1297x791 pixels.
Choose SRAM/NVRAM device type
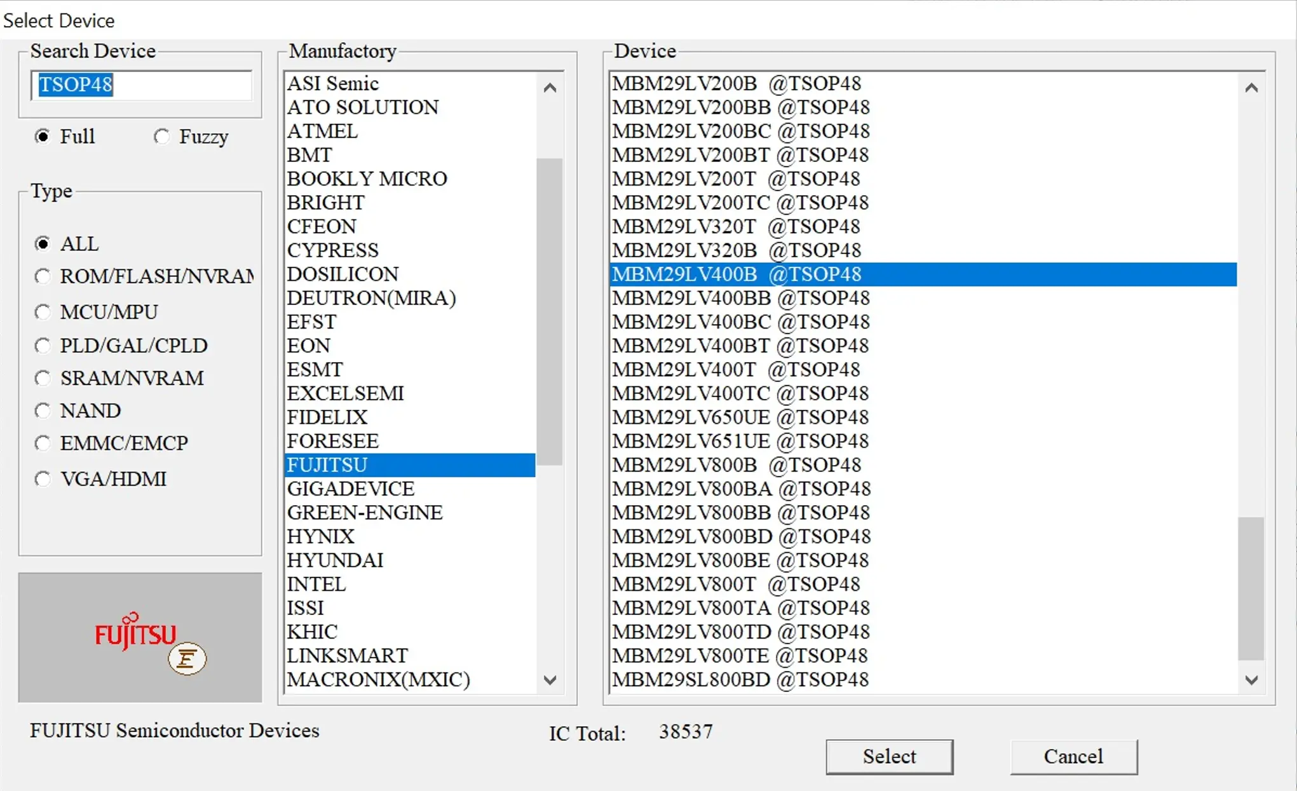coord(43,378)
